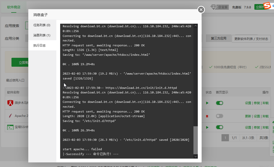Toggle 首页显示 switch for 宝塔SSH row
Image resolution: width=274 pixels, height=167 pixels.
[x=219, y=127]
